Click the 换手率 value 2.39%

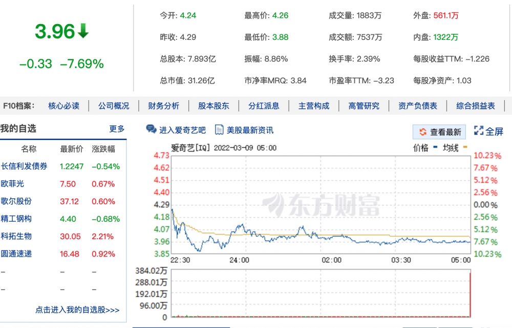coord(368,59)
